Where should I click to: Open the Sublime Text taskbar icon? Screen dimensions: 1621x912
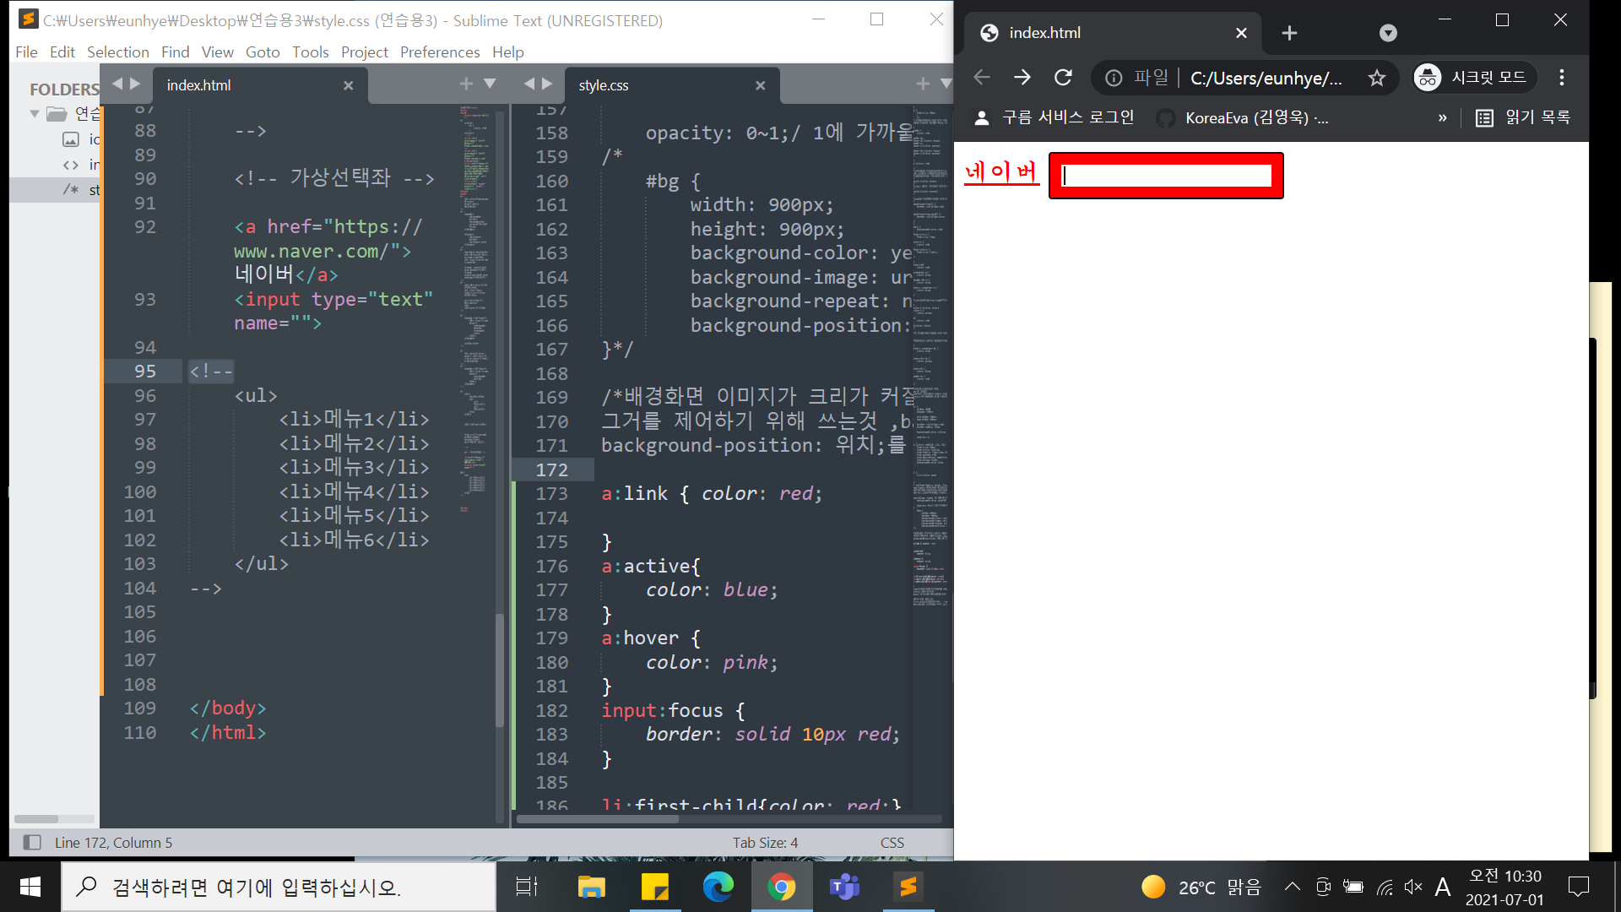click(x=908, y=887)
